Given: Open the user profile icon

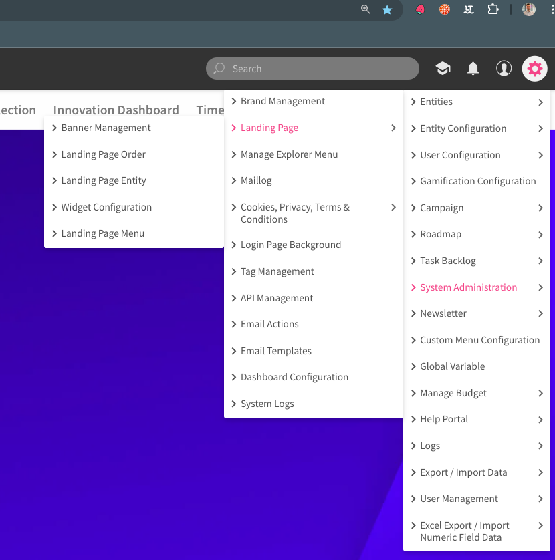Looking at the screenshot, I should pos(504,68).
